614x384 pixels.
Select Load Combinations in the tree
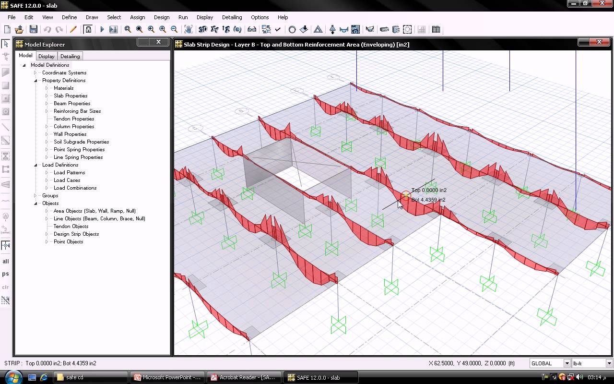(75, 188)
